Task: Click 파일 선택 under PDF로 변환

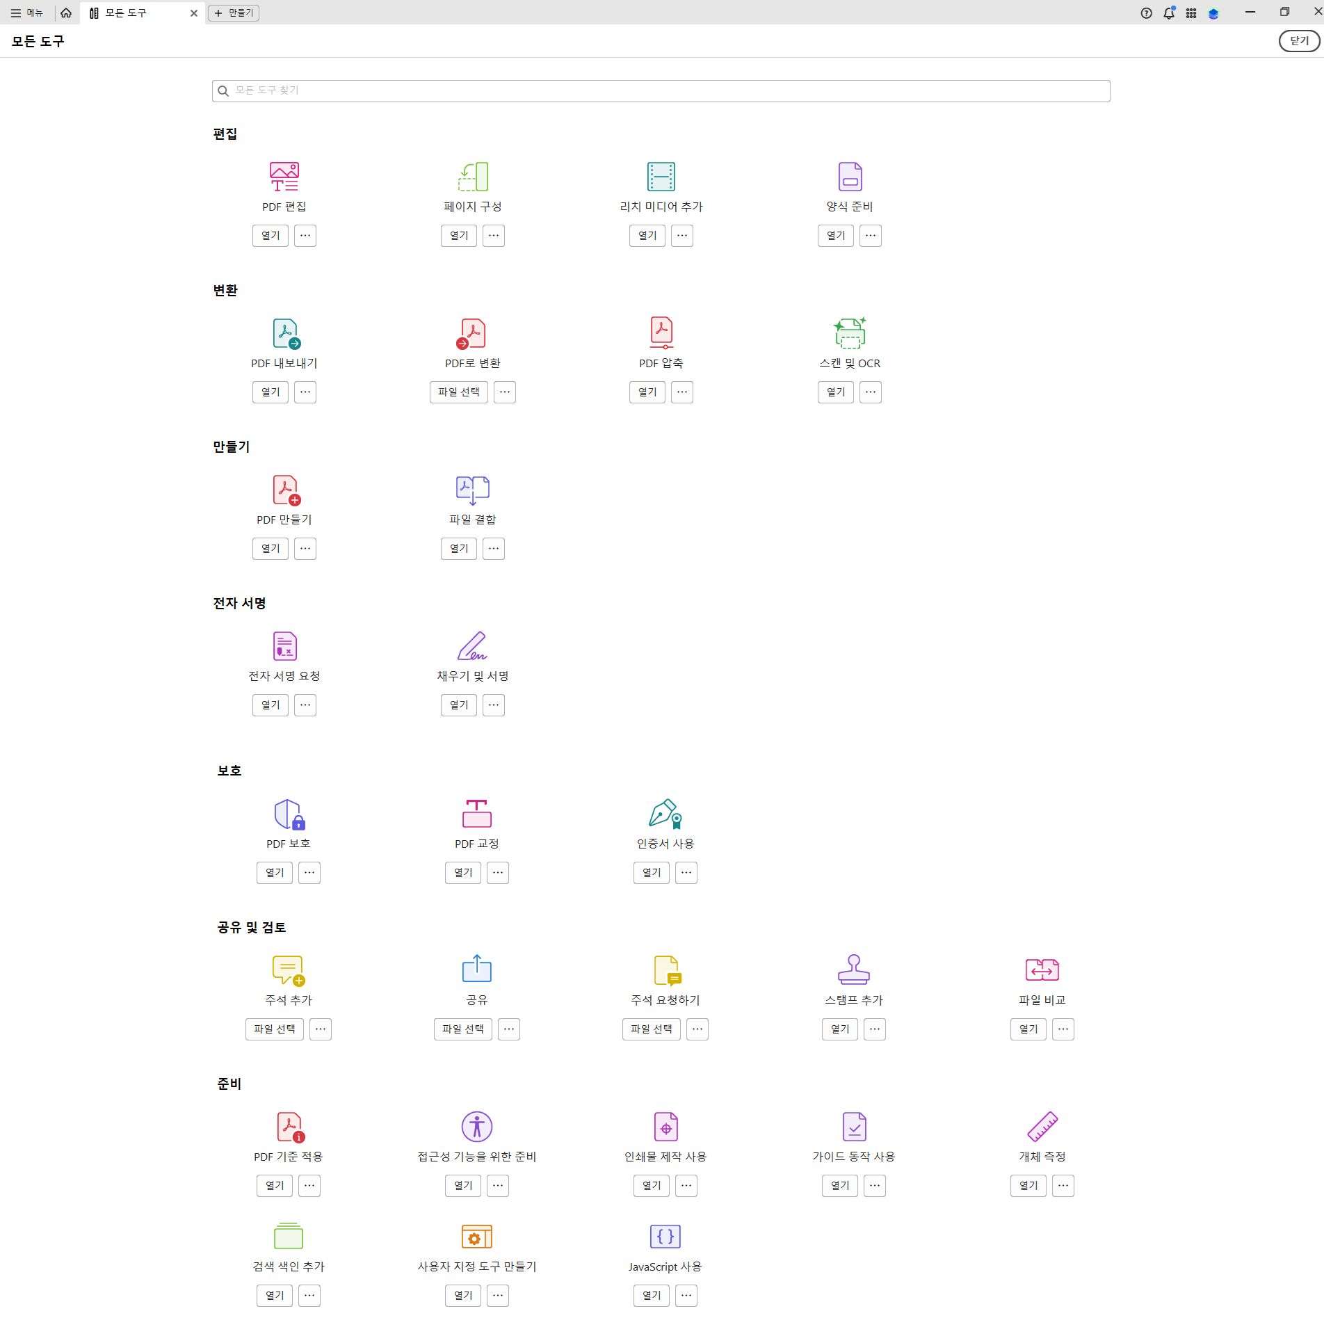Action: click(458, 392)
